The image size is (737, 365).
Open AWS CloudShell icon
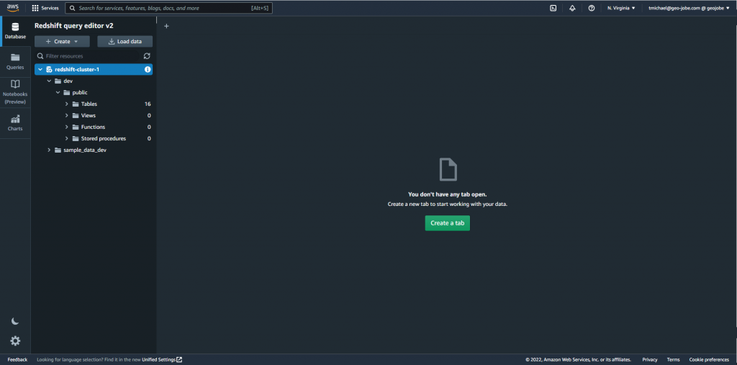[553, 8]
